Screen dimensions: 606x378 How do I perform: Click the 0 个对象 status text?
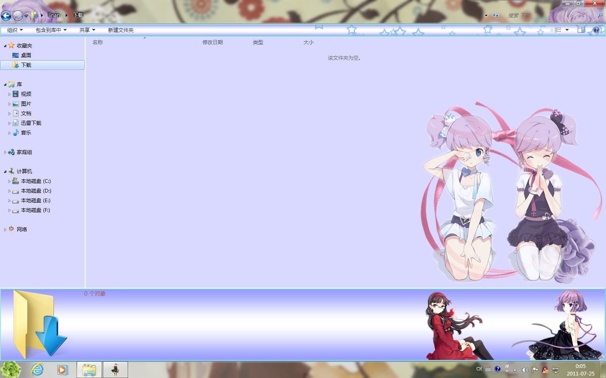(95, 293)
